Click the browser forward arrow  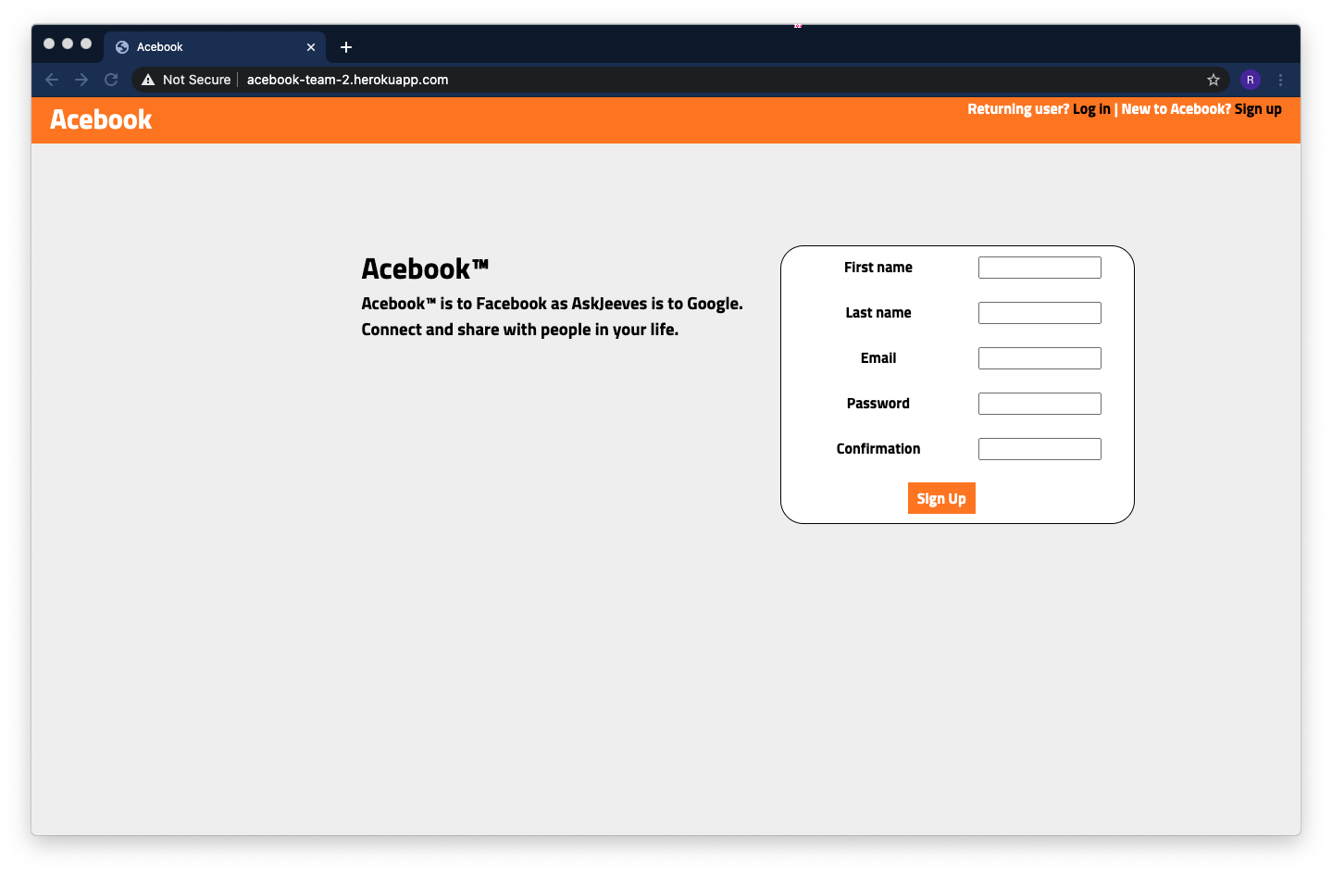coord(81,80)
